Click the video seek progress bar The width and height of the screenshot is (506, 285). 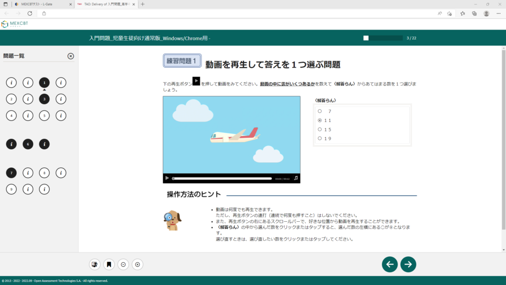(x=222, y=178)
